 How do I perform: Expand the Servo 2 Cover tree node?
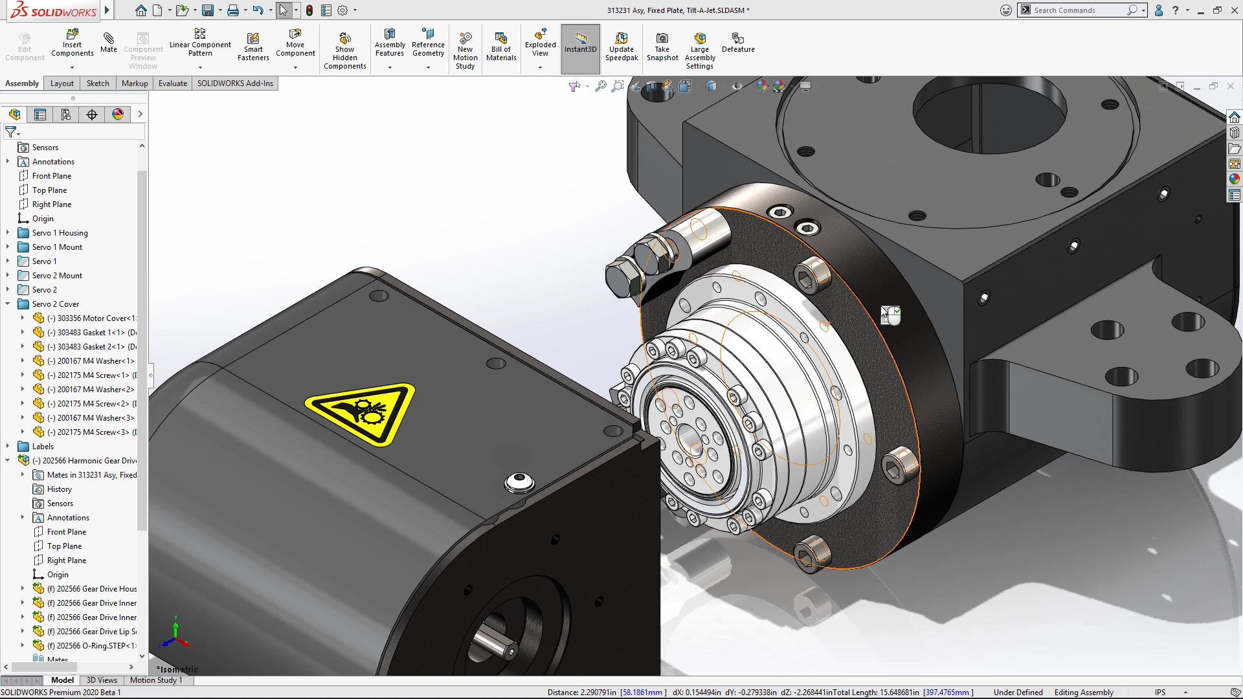[8, 304]
